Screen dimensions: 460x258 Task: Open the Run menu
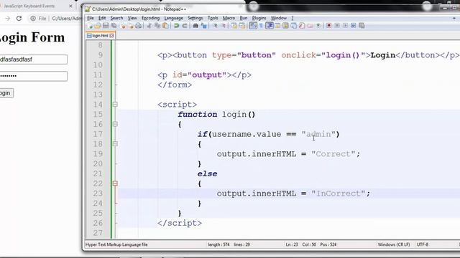(x=244, y=18)
